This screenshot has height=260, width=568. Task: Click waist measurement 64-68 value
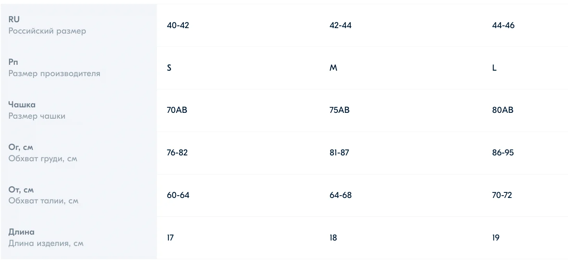click(x=341, y=195)
